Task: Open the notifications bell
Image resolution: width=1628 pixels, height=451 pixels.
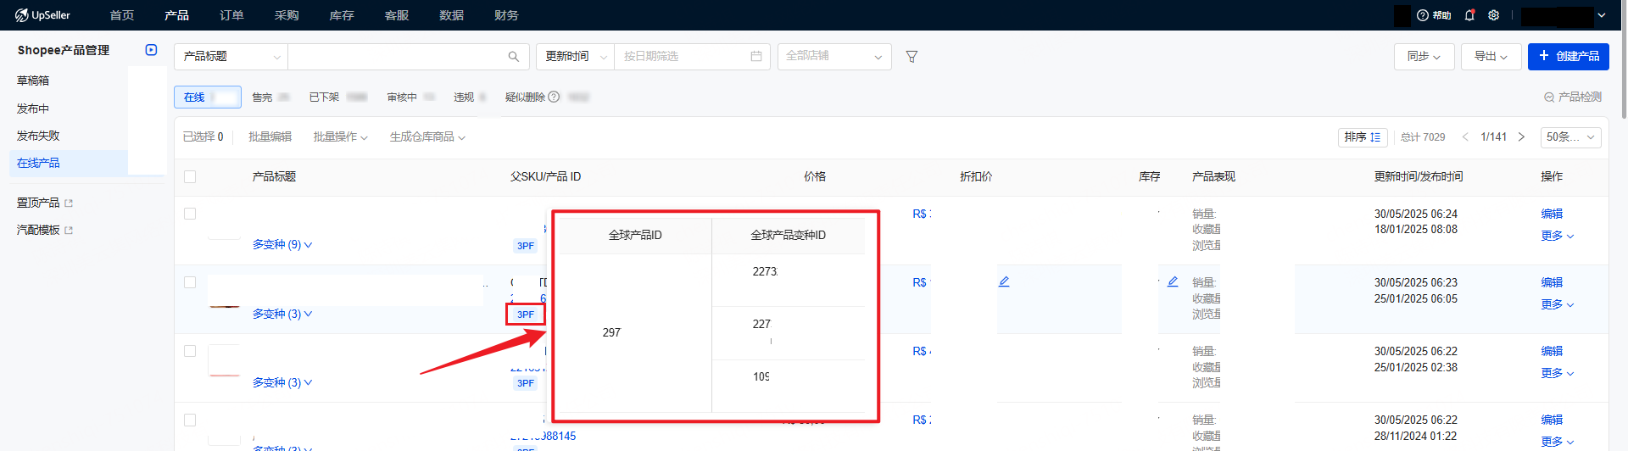Action: coord(1469,15)
